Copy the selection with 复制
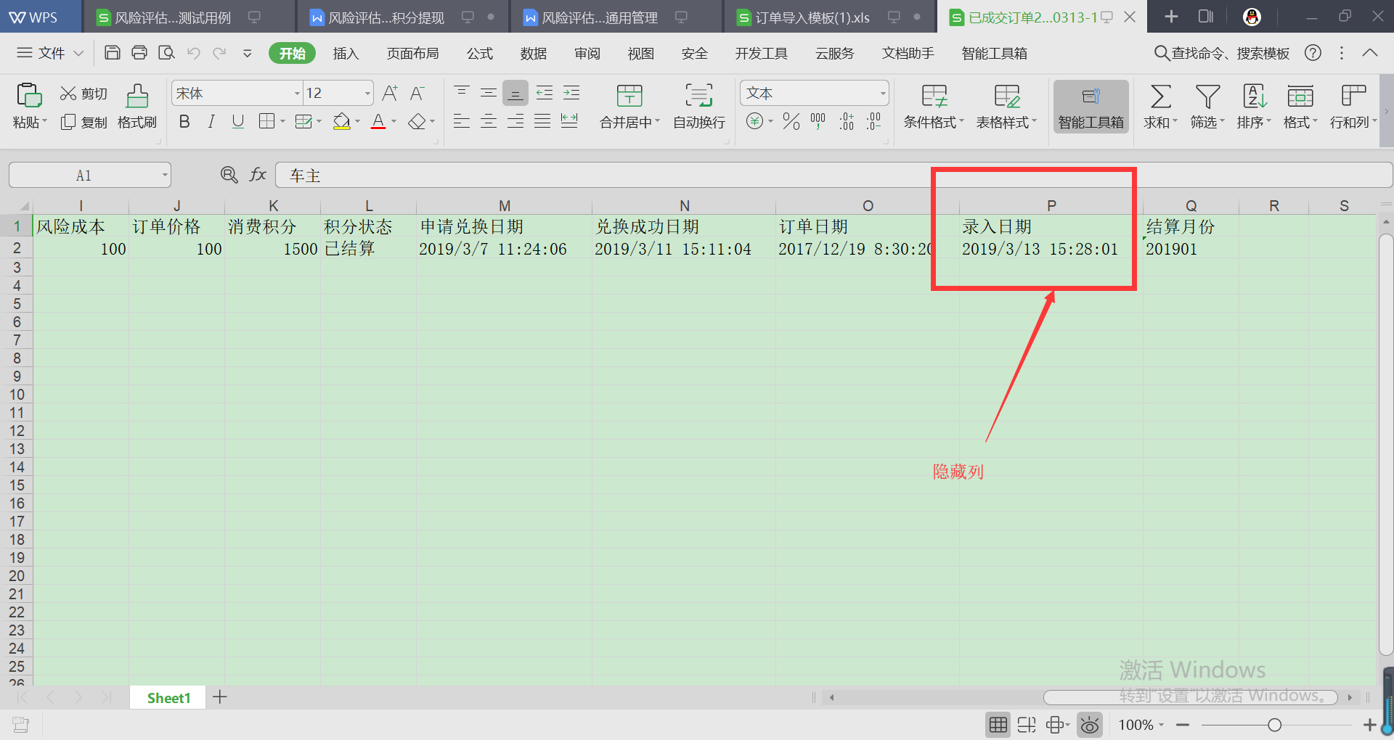The image size is (1394, 740). pos(83,122)
